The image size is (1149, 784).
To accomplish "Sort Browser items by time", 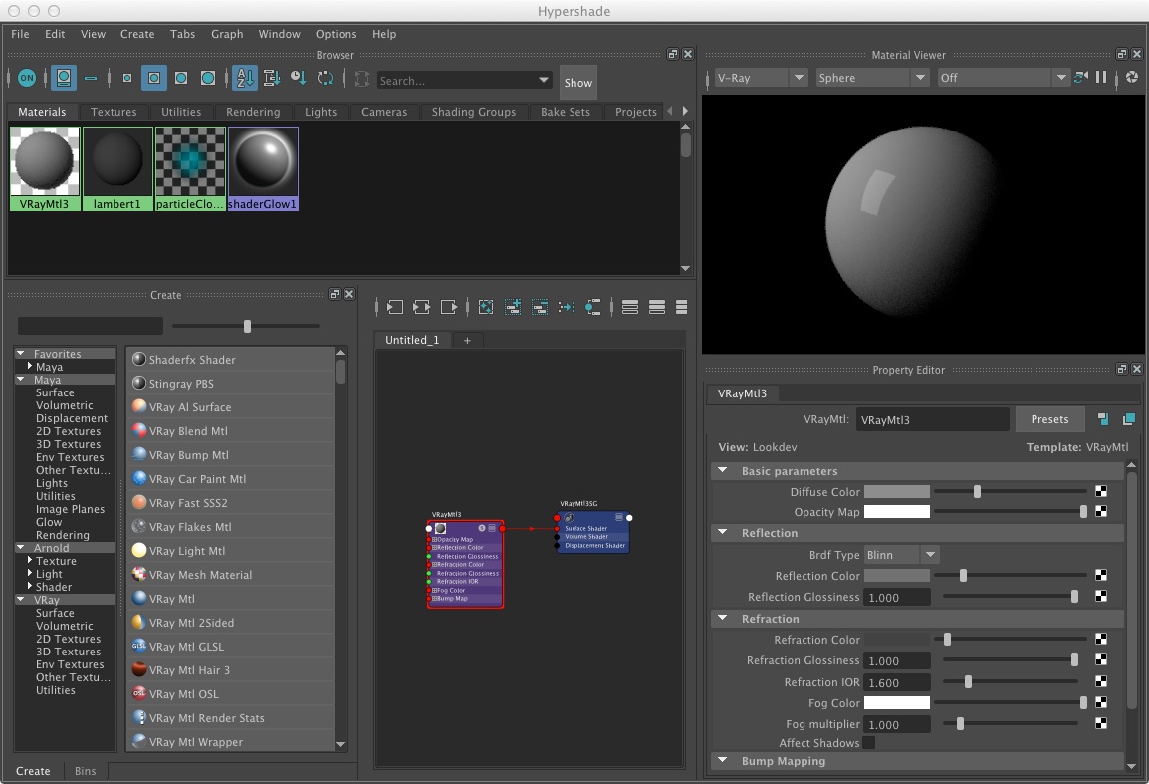I will click(299, 78).
